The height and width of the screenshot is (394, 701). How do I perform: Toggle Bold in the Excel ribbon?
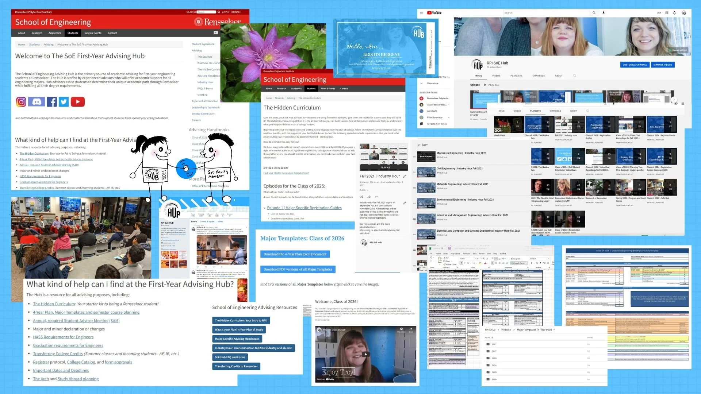[x=461, y=263]
